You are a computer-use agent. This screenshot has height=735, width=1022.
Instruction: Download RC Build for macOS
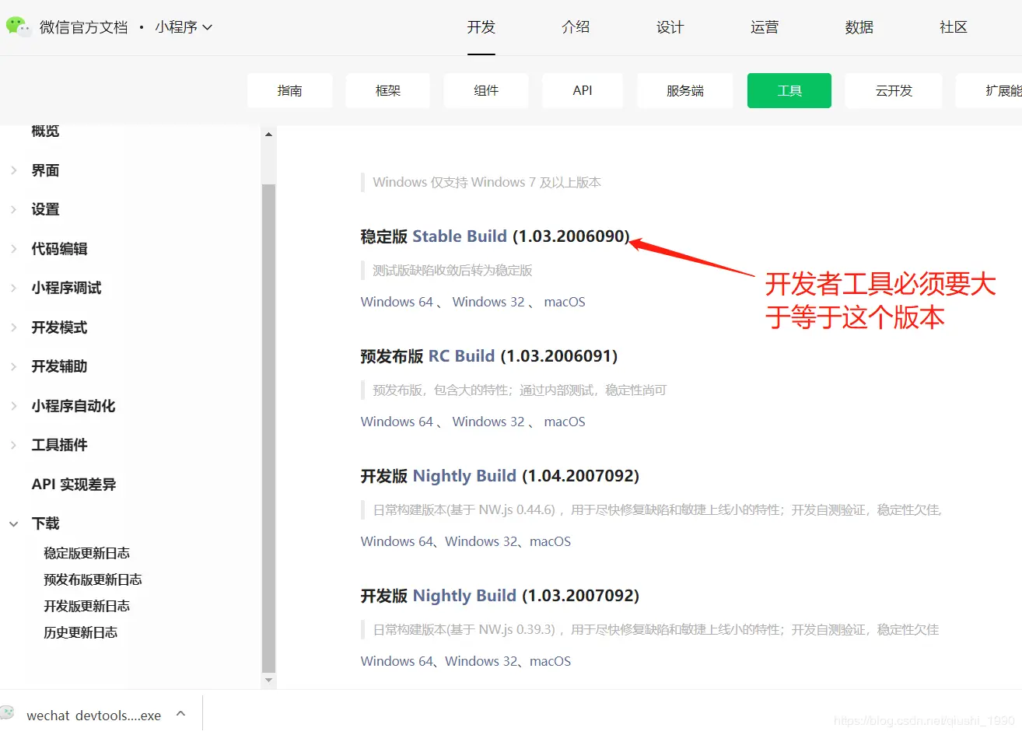tap(565, 422)
